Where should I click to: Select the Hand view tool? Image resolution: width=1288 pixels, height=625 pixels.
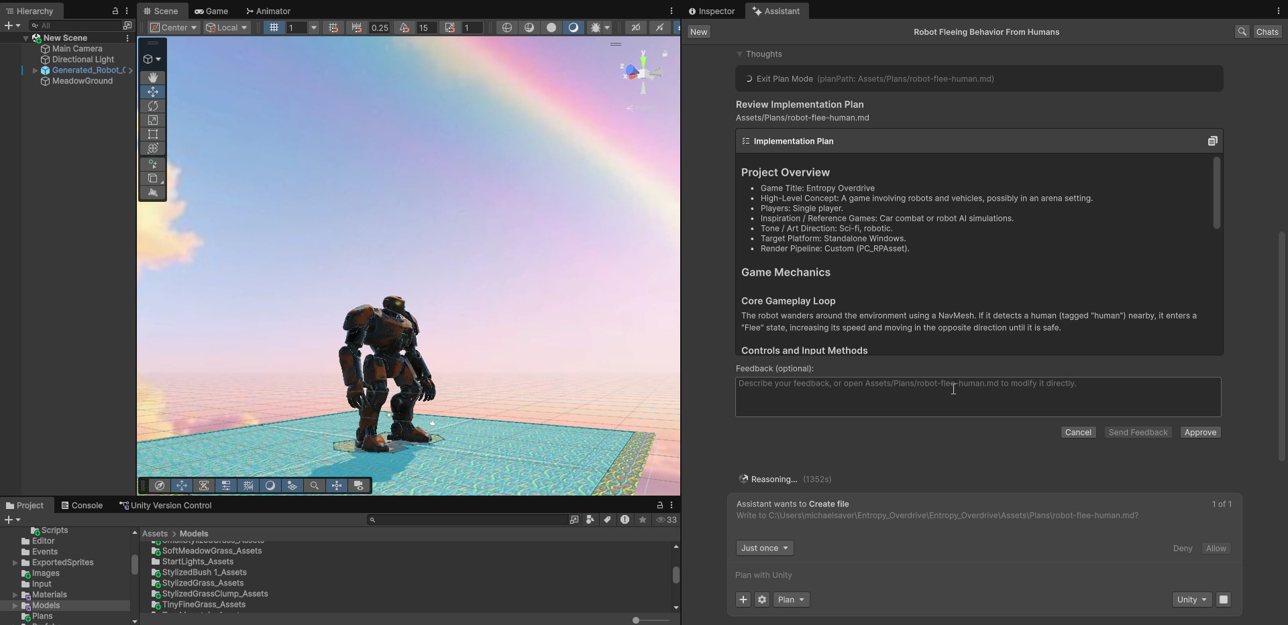pos(153,78)
